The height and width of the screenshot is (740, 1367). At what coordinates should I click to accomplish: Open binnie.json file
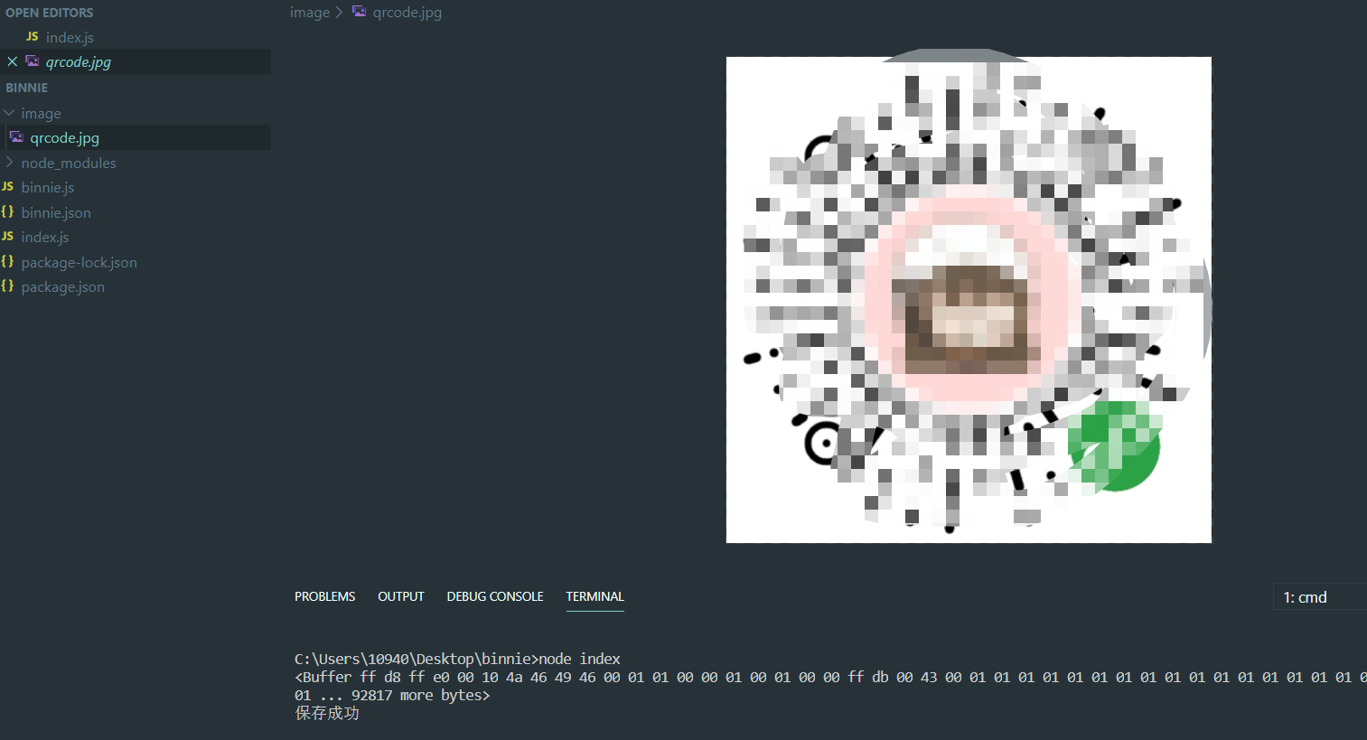136,212
